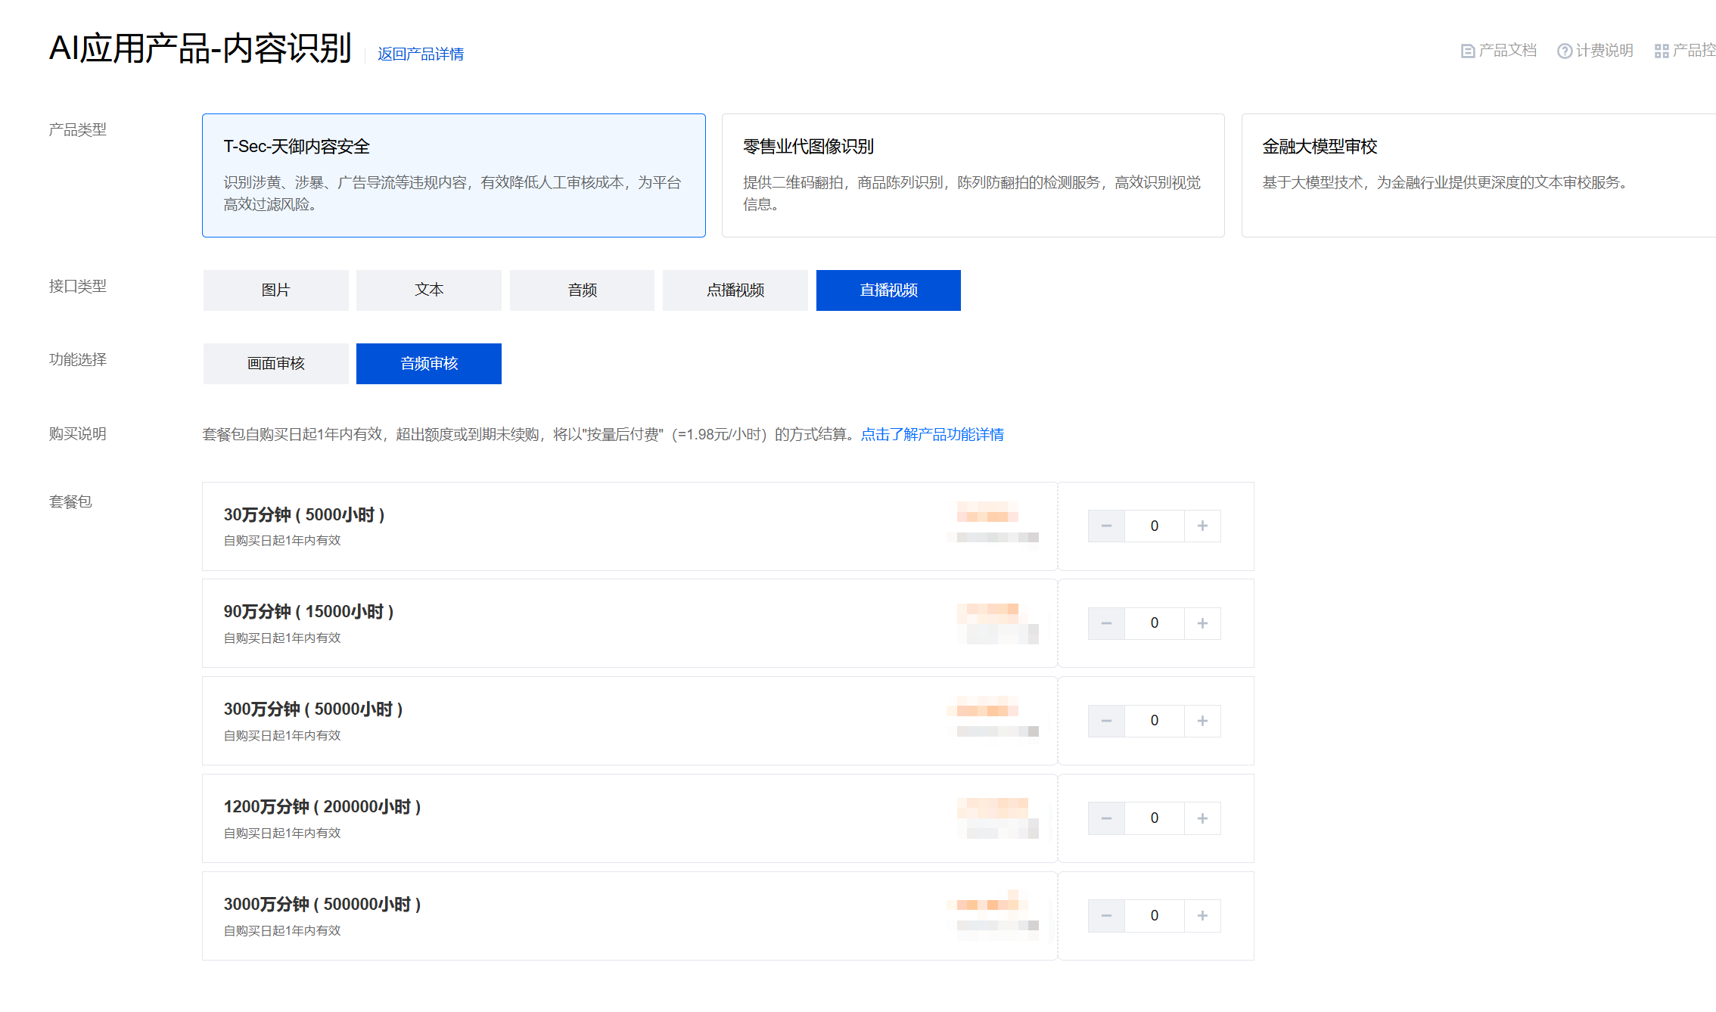
Task: Click plus icon for 90万分钟 package
Action: coord(1202,623)
